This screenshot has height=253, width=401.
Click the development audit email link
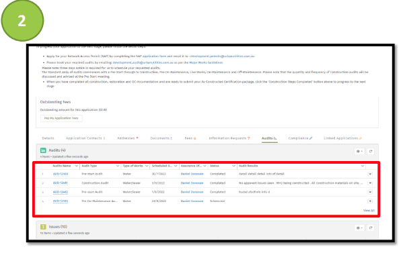click(x=143, y=62)
